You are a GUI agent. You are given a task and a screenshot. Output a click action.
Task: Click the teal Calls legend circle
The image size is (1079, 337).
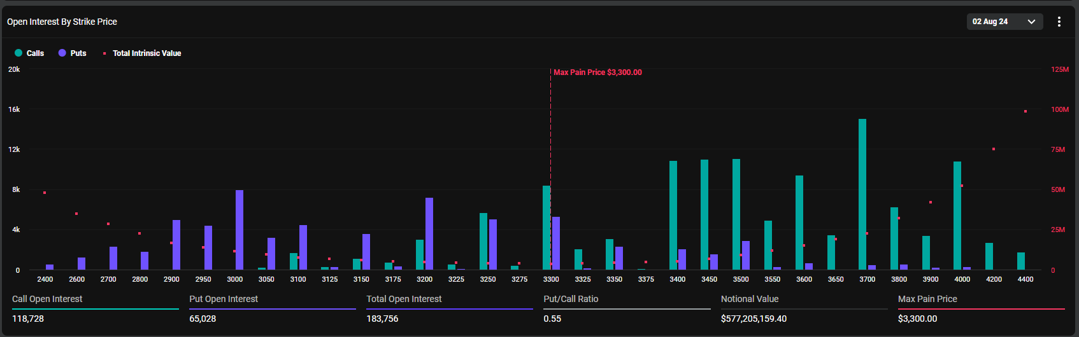(x=18, y=53)
